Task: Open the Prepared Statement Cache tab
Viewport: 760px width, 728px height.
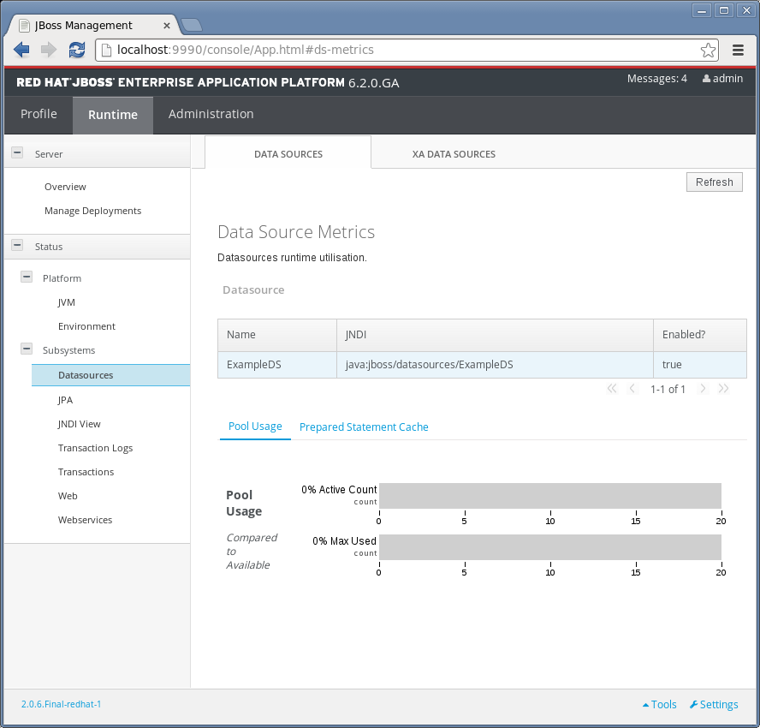Action: 364,427
